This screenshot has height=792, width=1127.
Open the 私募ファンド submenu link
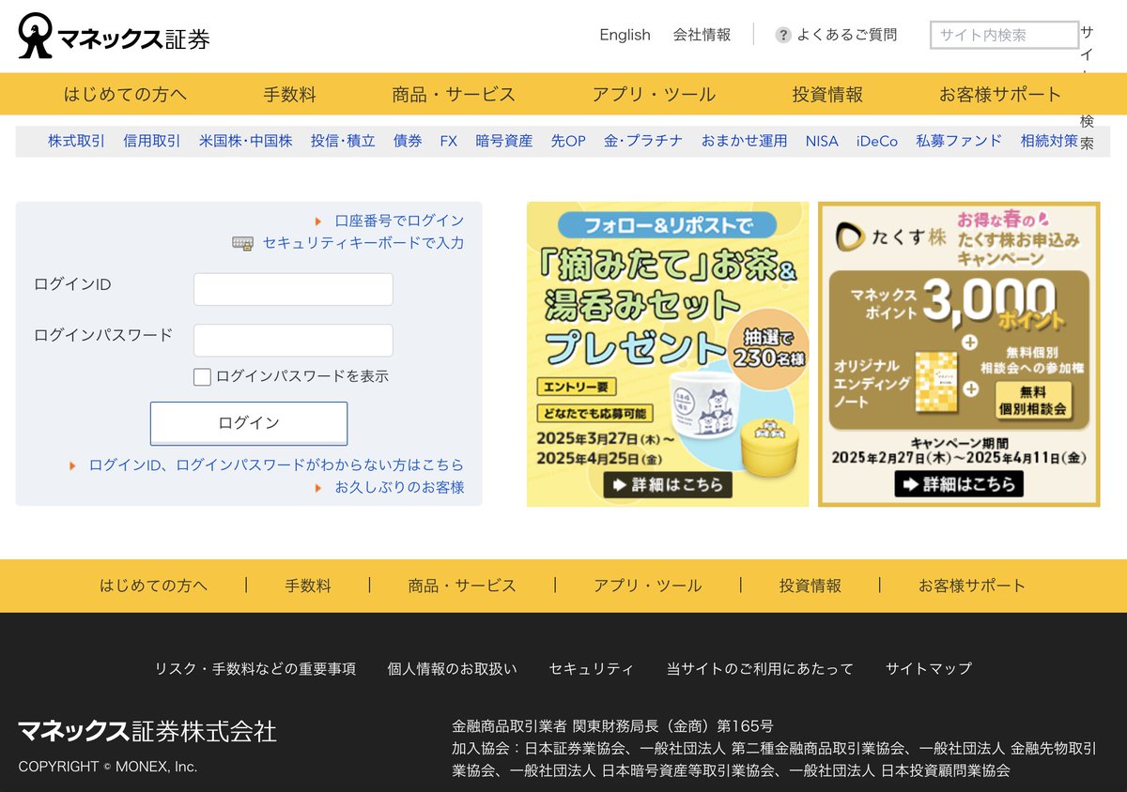959,141
